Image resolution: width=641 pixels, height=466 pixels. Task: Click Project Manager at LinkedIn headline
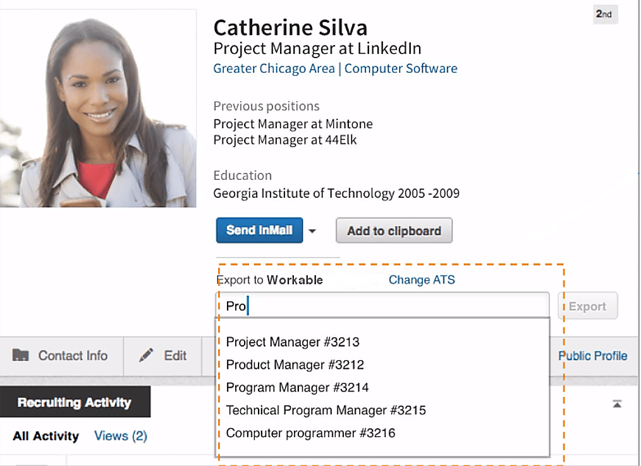[317, 48]
